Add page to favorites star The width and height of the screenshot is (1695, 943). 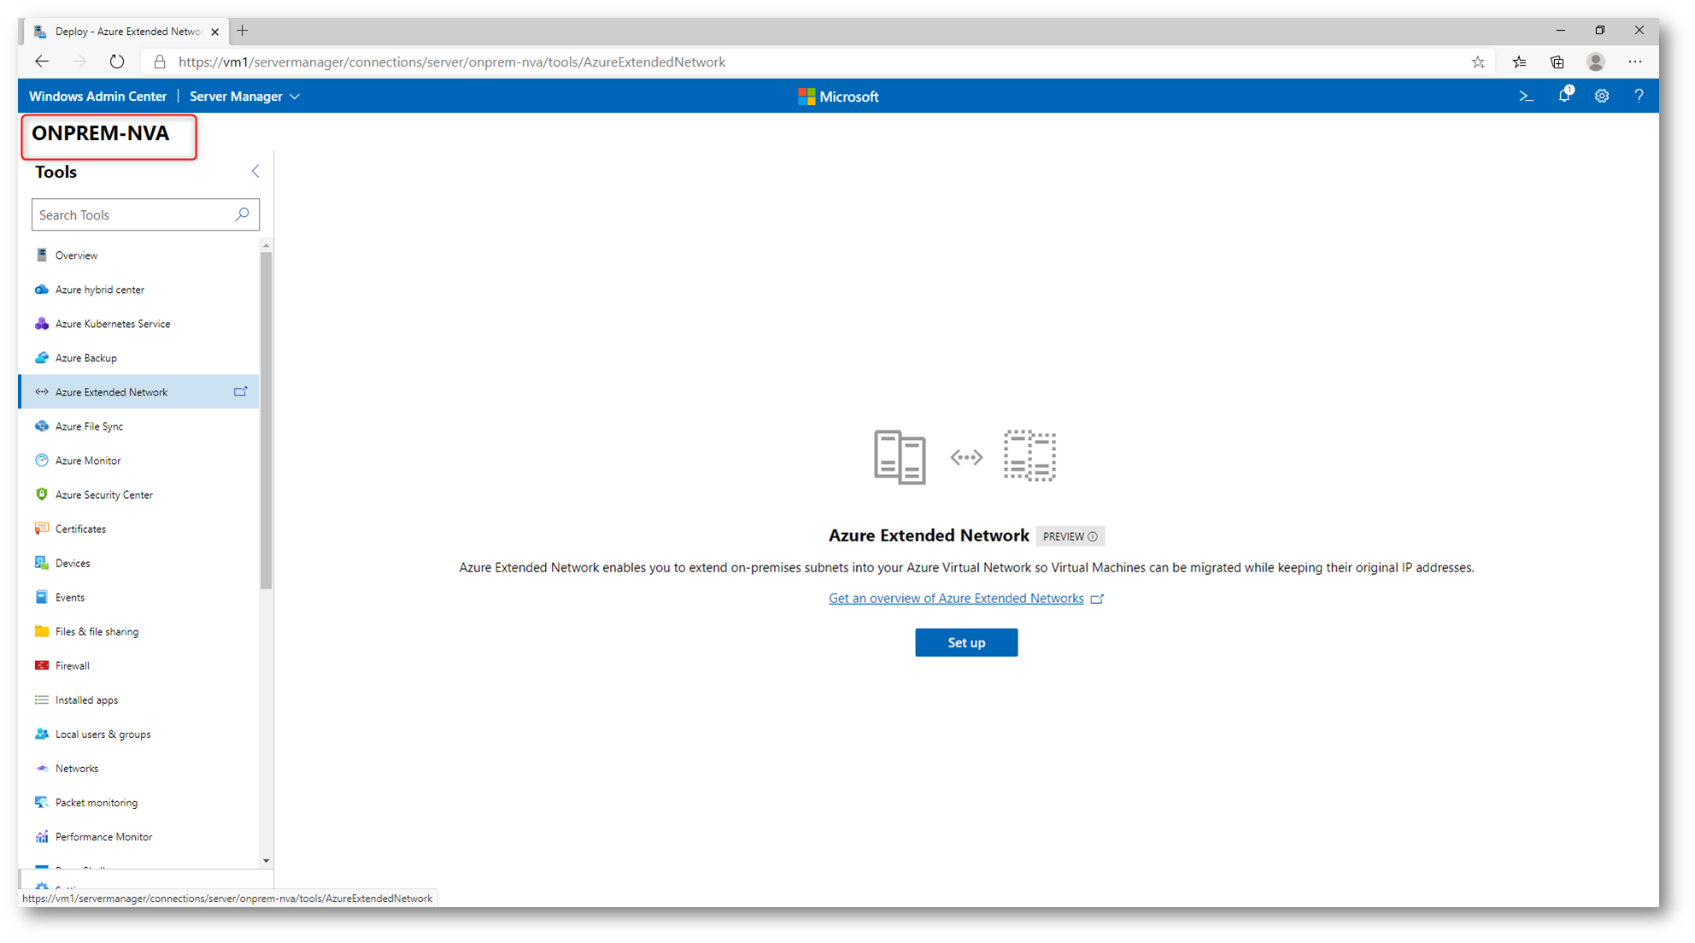pyautogui.click(x=1478, y=61)
